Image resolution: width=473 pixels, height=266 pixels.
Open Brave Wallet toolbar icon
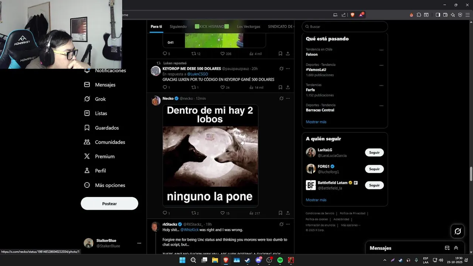click(x=445, y=15)
